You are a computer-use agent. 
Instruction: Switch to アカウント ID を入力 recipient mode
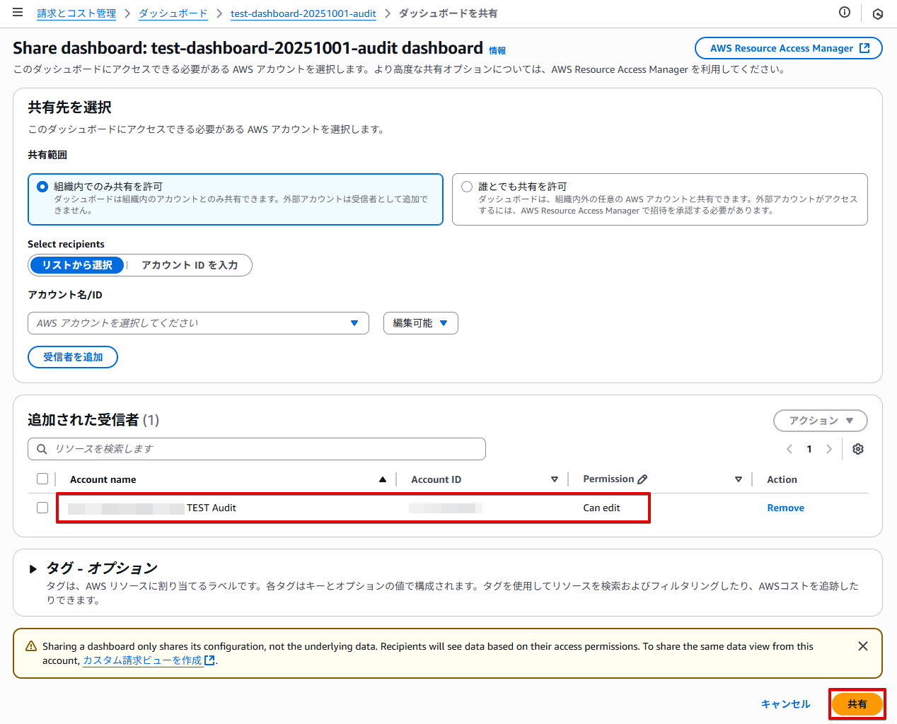click(x=190, y=265)
